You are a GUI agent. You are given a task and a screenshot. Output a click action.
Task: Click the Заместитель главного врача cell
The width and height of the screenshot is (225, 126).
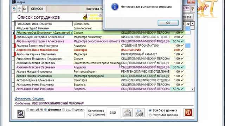click(97, 63)
